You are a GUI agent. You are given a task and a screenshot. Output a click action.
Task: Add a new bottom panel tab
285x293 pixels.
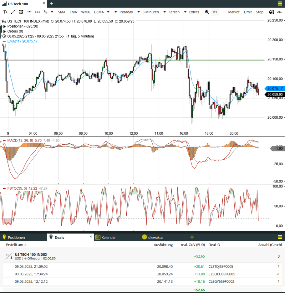pyautogui.click(x=192, y=237)
